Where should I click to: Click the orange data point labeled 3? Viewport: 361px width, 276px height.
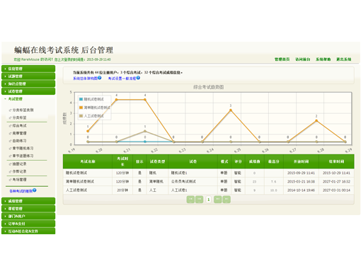coord(231,110)
